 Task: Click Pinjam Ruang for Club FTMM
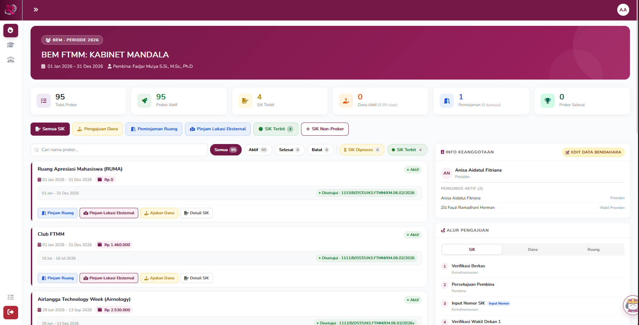tap(58, 278)
